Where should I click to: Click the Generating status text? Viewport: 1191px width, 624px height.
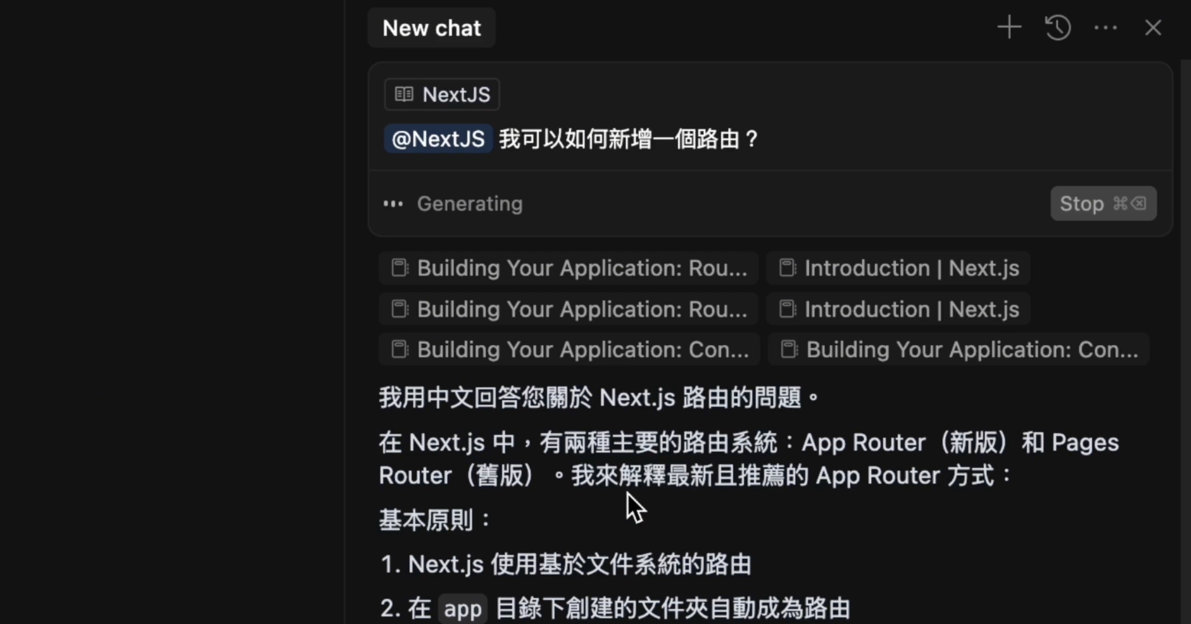pyautogui.click(x=470, y=204)
